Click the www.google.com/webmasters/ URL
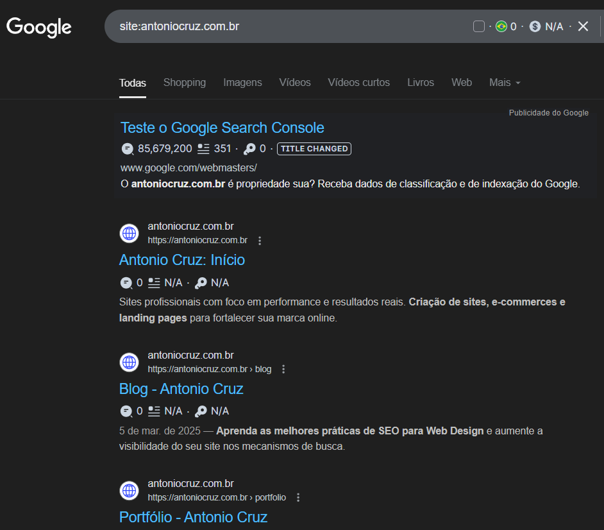The width and height of the screenshot is (604, 530). click(x=189, y=167)
